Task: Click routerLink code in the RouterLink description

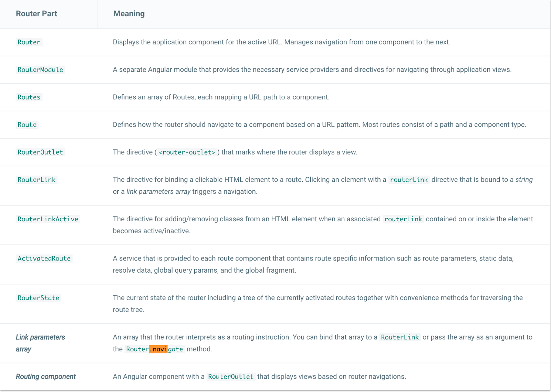Action: point(409,180)
